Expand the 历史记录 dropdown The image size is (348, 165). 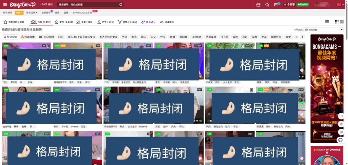tap(32, 13)
